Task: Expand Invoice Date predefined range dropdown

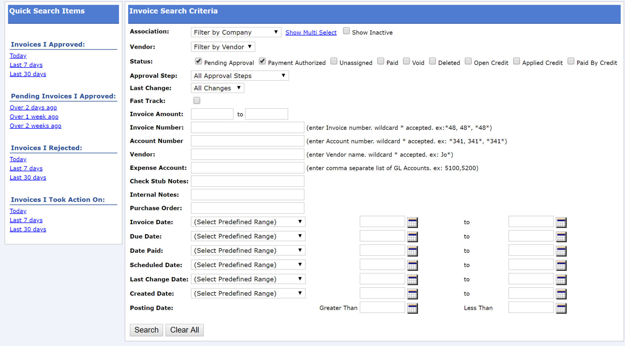Action: pos(248,222)
